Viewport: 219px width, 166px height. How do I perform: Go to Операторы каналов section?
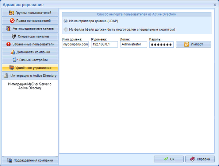[30, 36]
